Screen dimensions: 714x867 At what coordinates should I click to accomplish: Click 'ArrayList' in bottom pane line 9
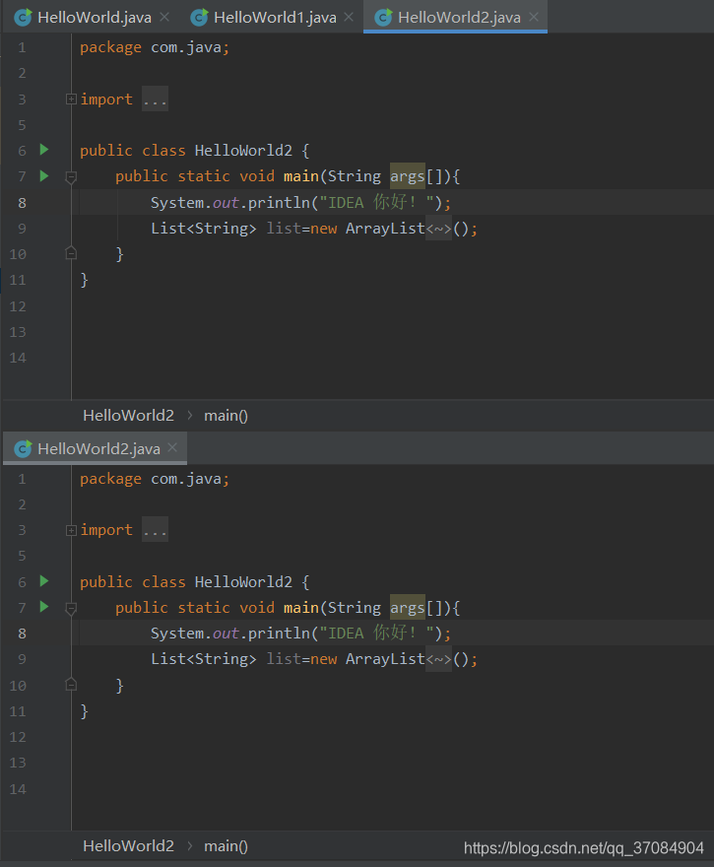point(385,659)
